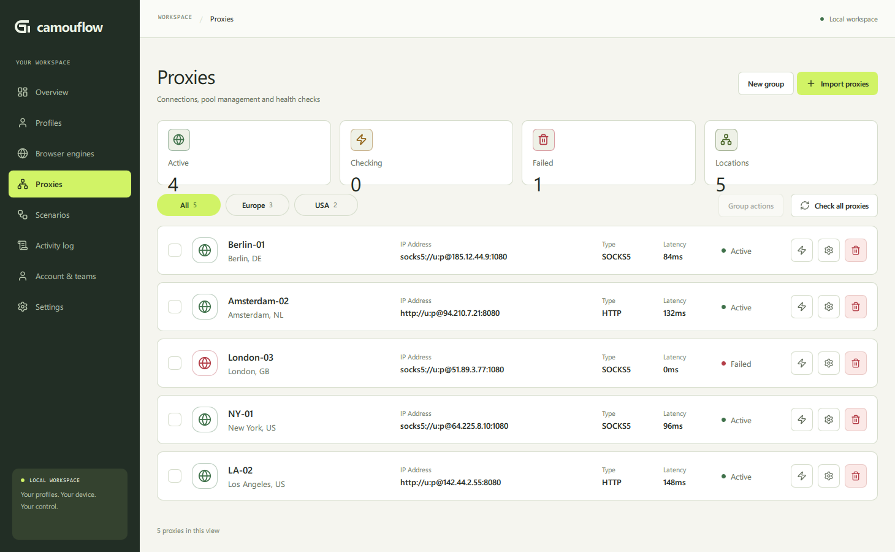Check the NY-01 proxy checkbox
895x552 pixels.
[x=175, y=420]
